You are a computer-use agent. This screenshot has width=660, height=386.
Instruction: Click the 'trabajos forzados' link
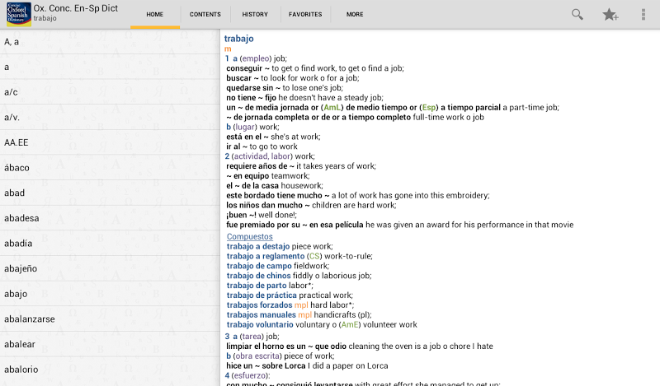tap(260, 305)
